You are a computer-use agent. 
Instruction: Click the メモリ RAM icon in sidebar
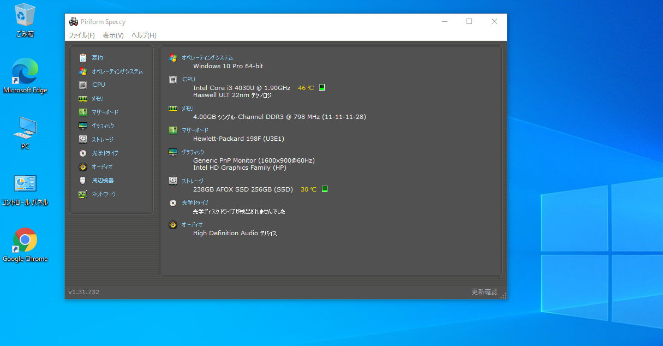pos(83,98)
